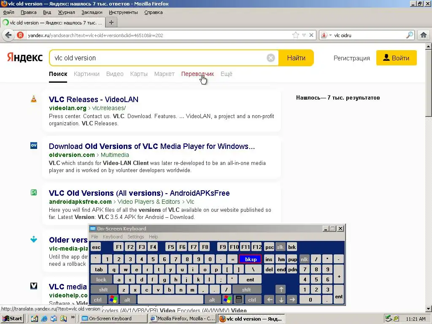This screenshot has height=324, width=432.
Task: Click the page scrollbar up arrow
Action: [429, 46]
